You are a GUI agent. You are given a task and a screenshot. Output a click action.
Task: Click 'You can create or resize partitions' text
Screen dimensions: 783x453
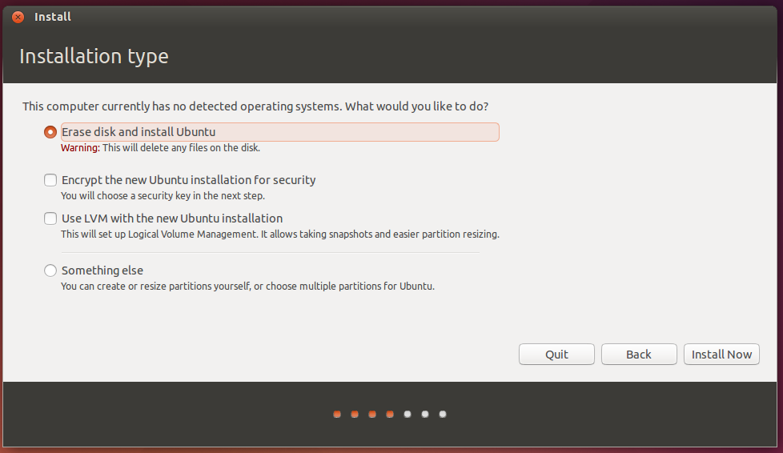[247, 287]
